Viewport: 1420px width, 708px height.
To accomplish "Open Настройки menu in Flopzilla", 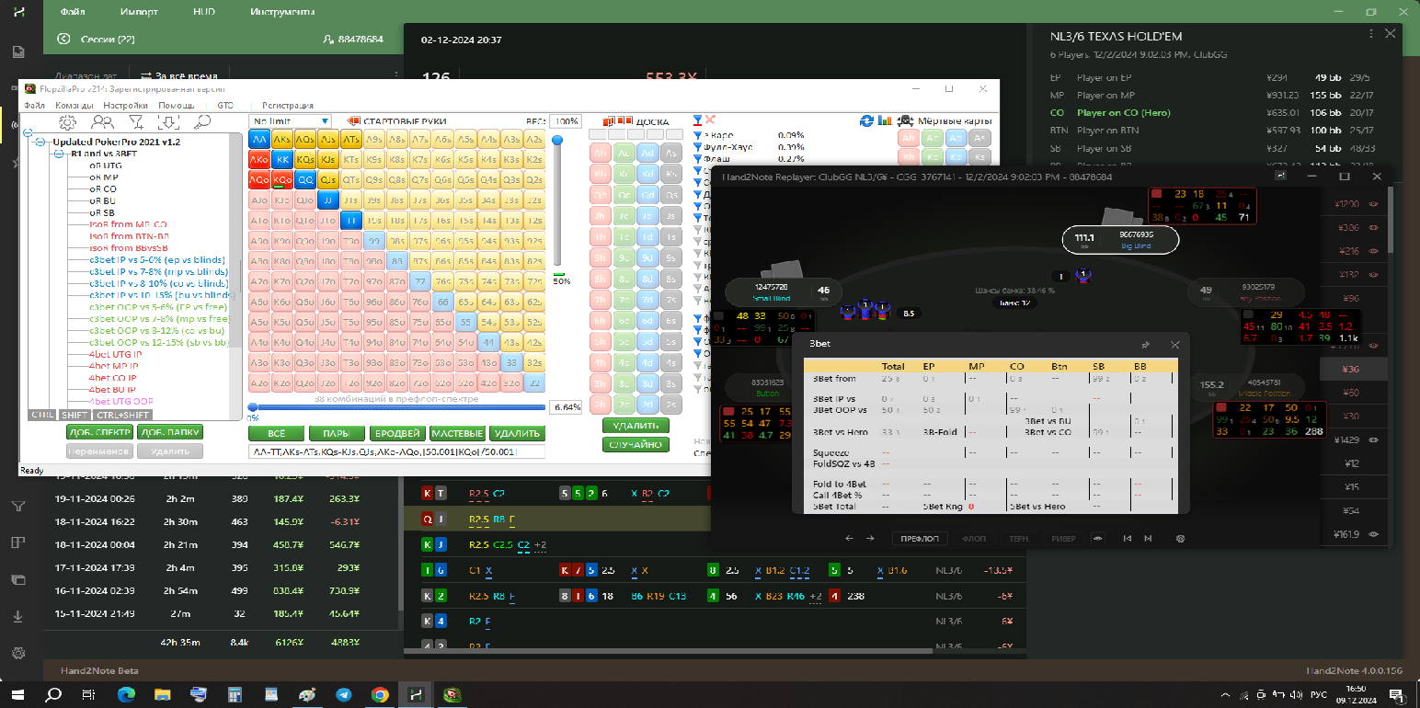I will (125, 106).
